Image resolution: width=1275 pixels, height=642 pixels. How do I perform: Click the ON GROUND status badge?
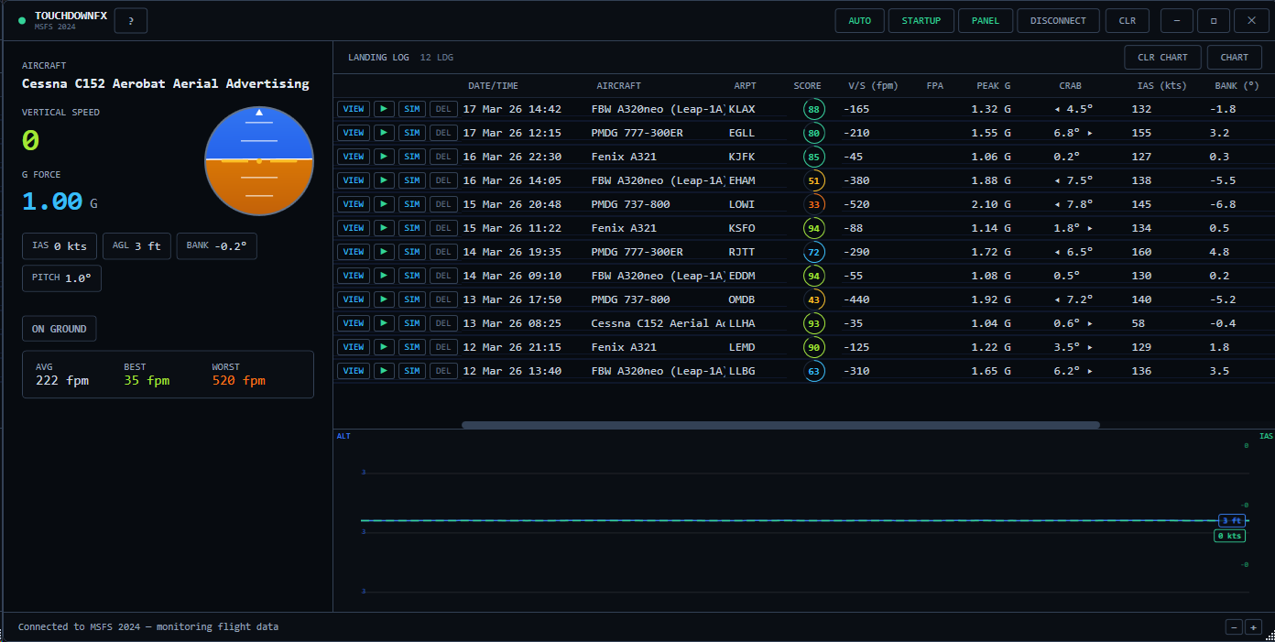click(60, 329)
